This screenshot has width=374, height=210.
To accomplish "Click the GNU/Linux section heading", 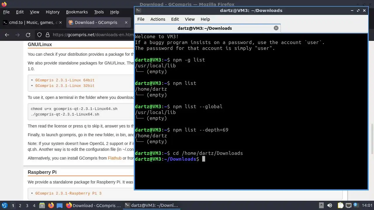I will tap(40, 44).
